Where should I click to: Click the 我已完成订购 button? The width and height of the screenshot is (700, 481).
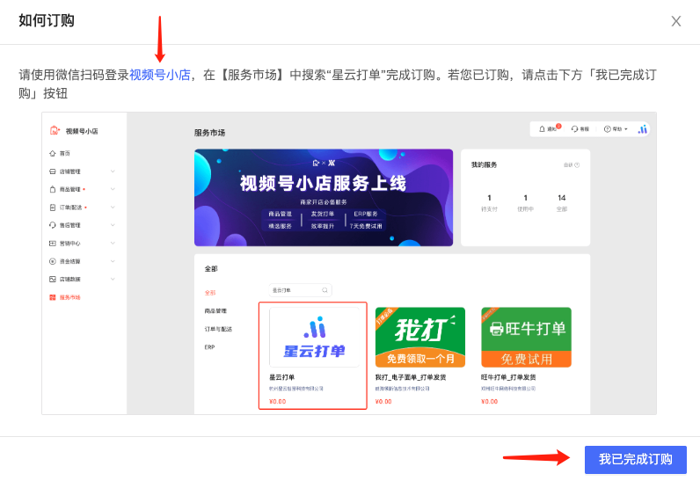point(635,459)
